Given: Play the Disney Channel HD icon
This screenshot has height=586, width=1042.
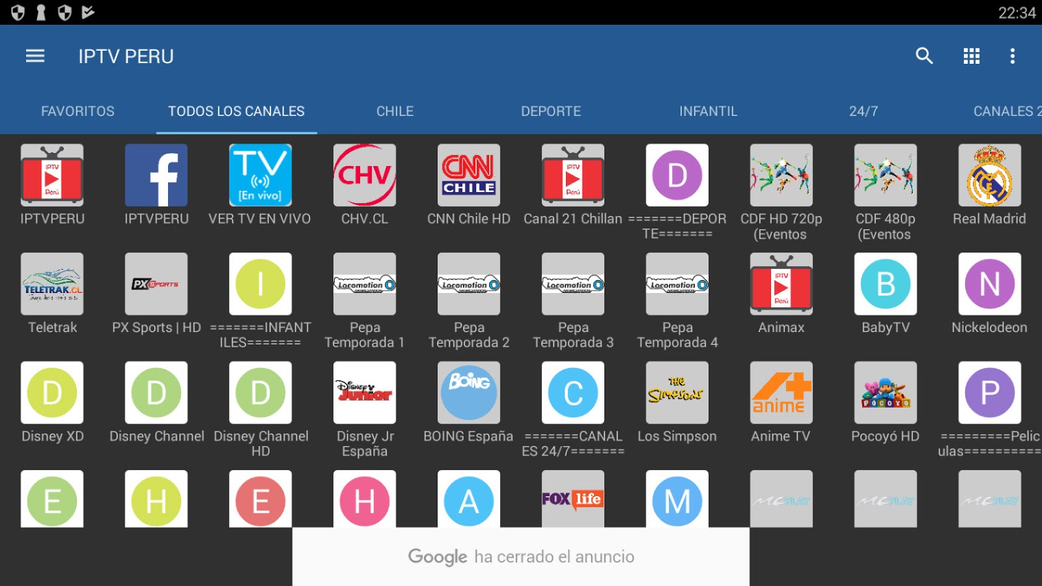Looking at the screenshot, I should (260, 393).
